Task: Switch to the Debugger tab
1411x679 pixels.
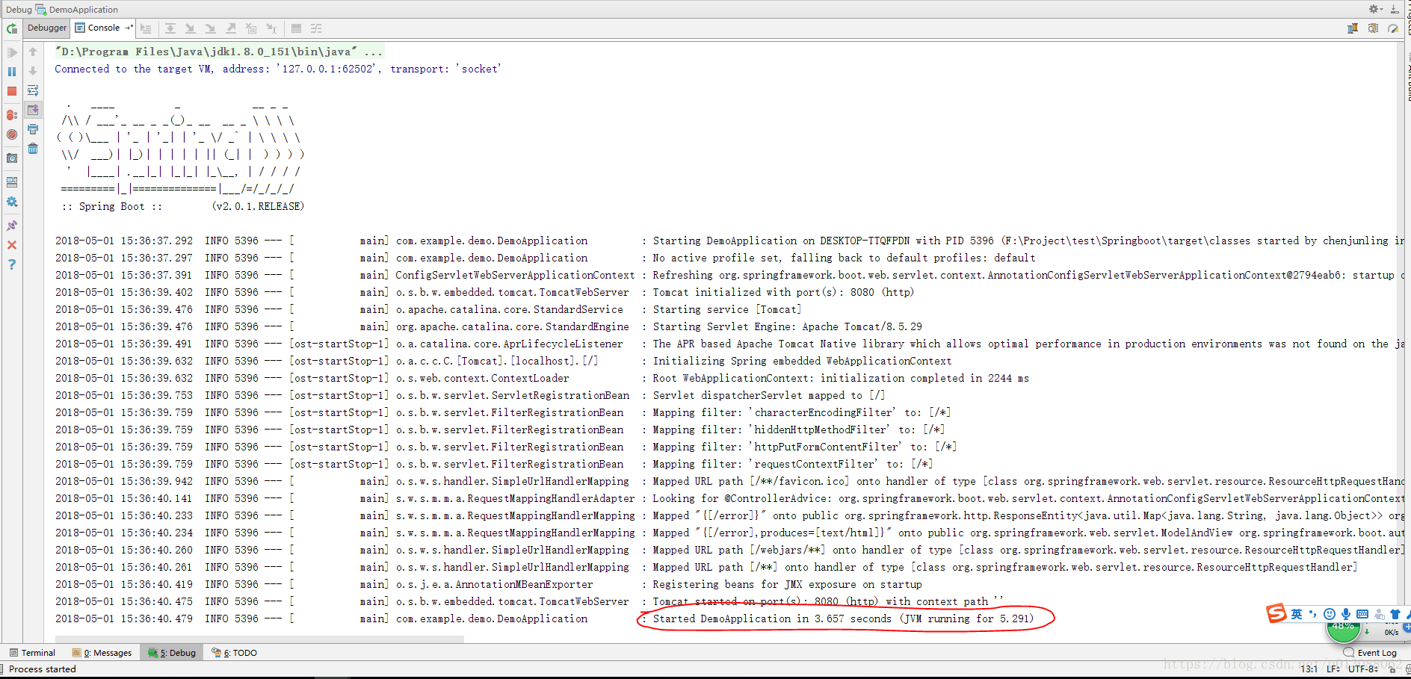Action: 47,28
